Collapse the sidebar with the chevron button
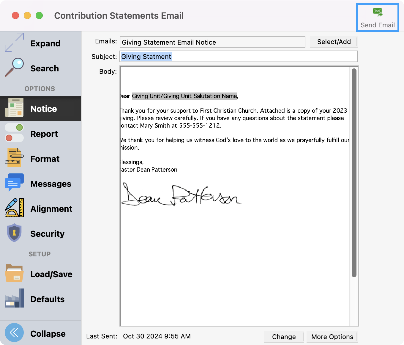 coord(14,333)
